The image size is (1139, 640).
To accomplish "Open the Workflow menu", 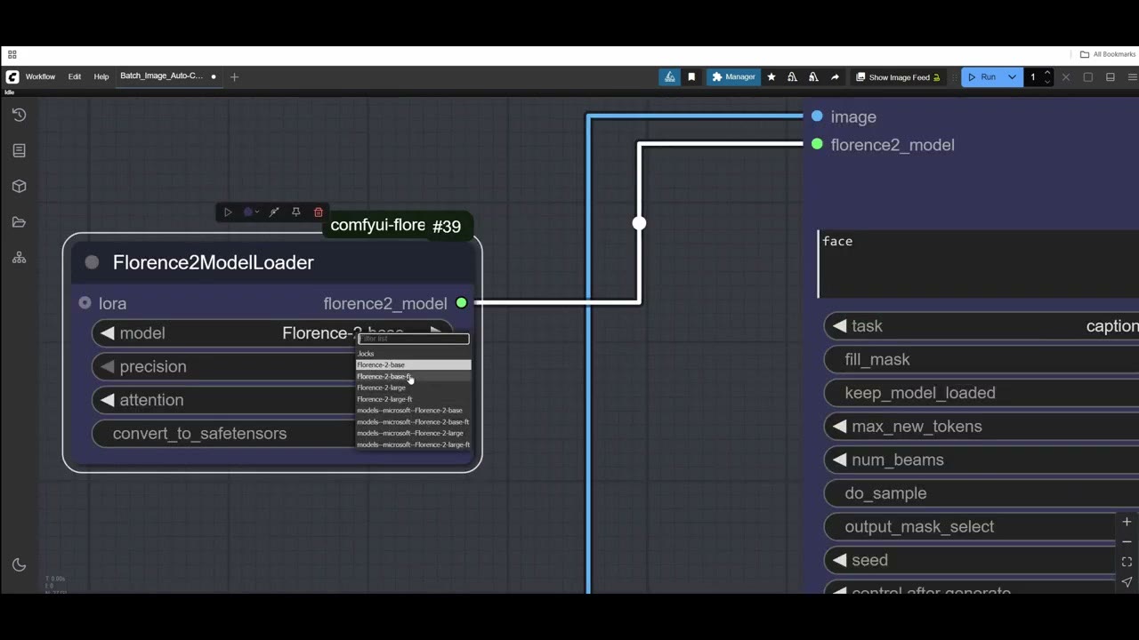I will click(x=40, y=76).
